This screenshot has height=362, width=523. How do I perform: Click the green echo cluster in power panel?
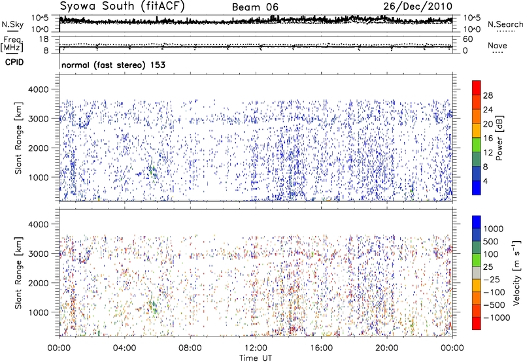[x=153, y=171]
